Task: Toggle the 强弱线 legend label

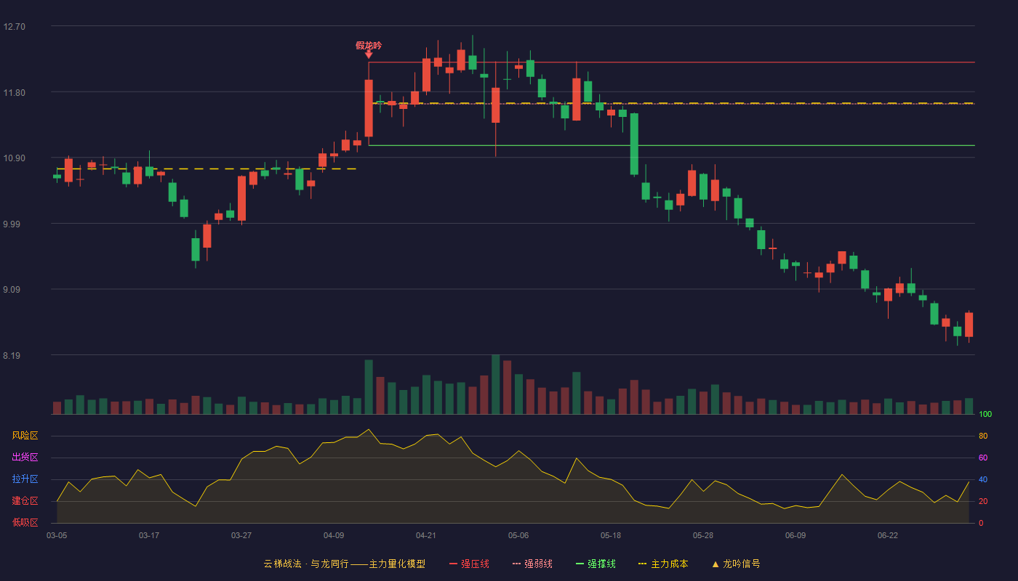Action: coord(538,564)
